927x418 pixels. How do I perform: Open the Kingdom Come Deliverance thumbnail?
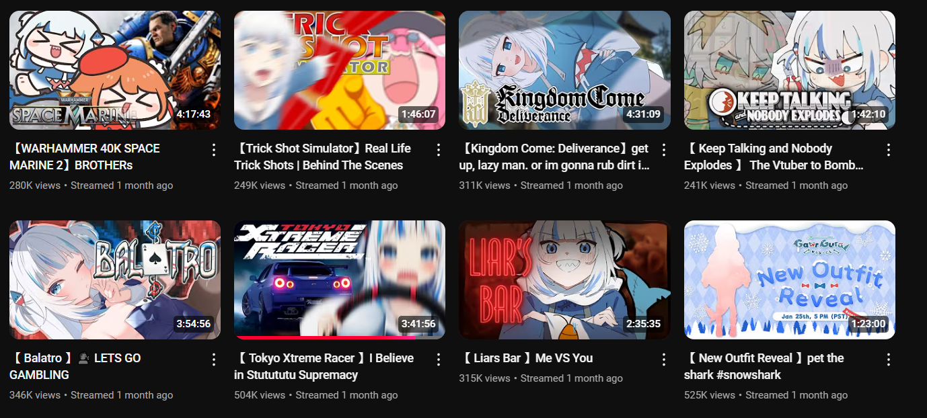coord(564,70)
